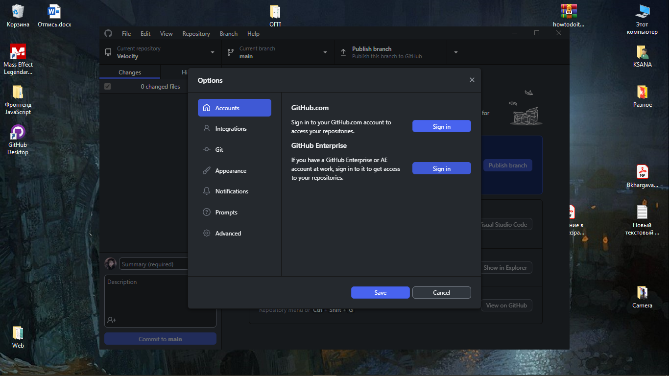Click the blue Publish branch button in background
This screenshot has width=669, height=376.
[x=507, y=165]
